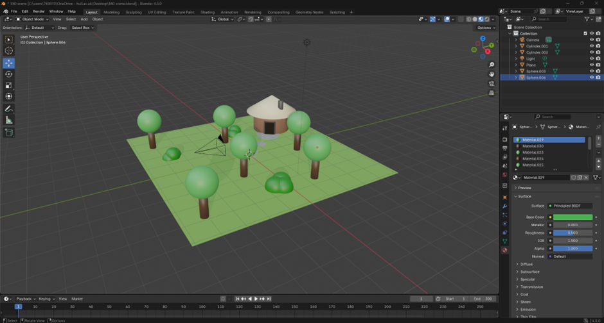
Task: Open the Object Mode dropdown
Action: 33,19
